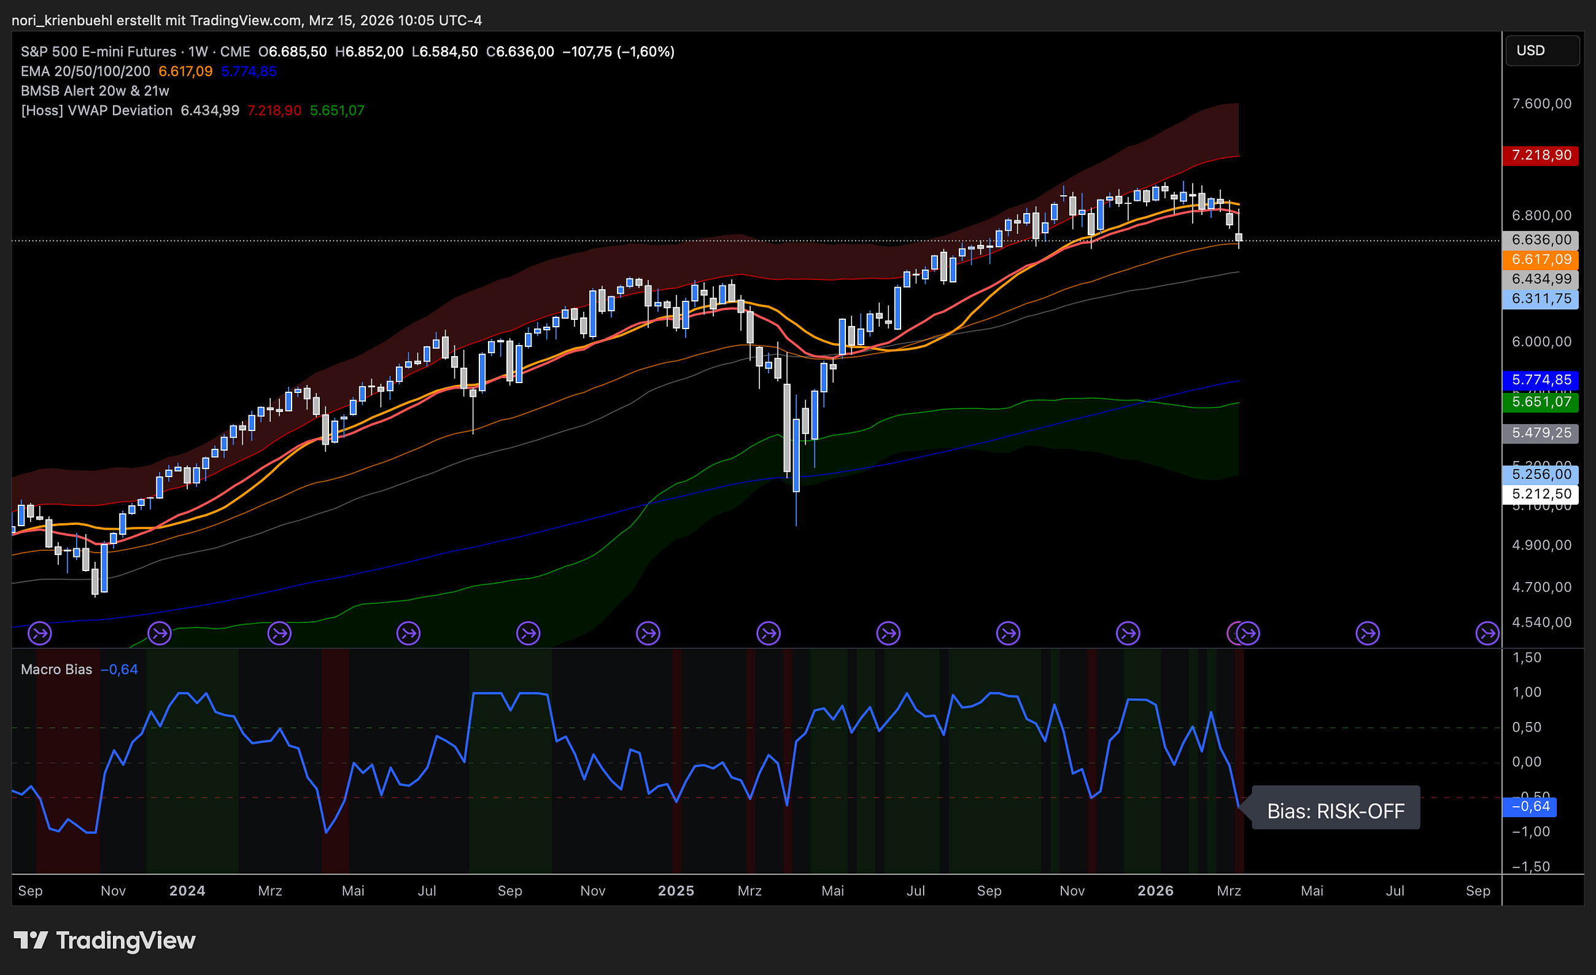Click the TradingView logo
This screenshot has width=1596, height=975.
click(104, 940)
